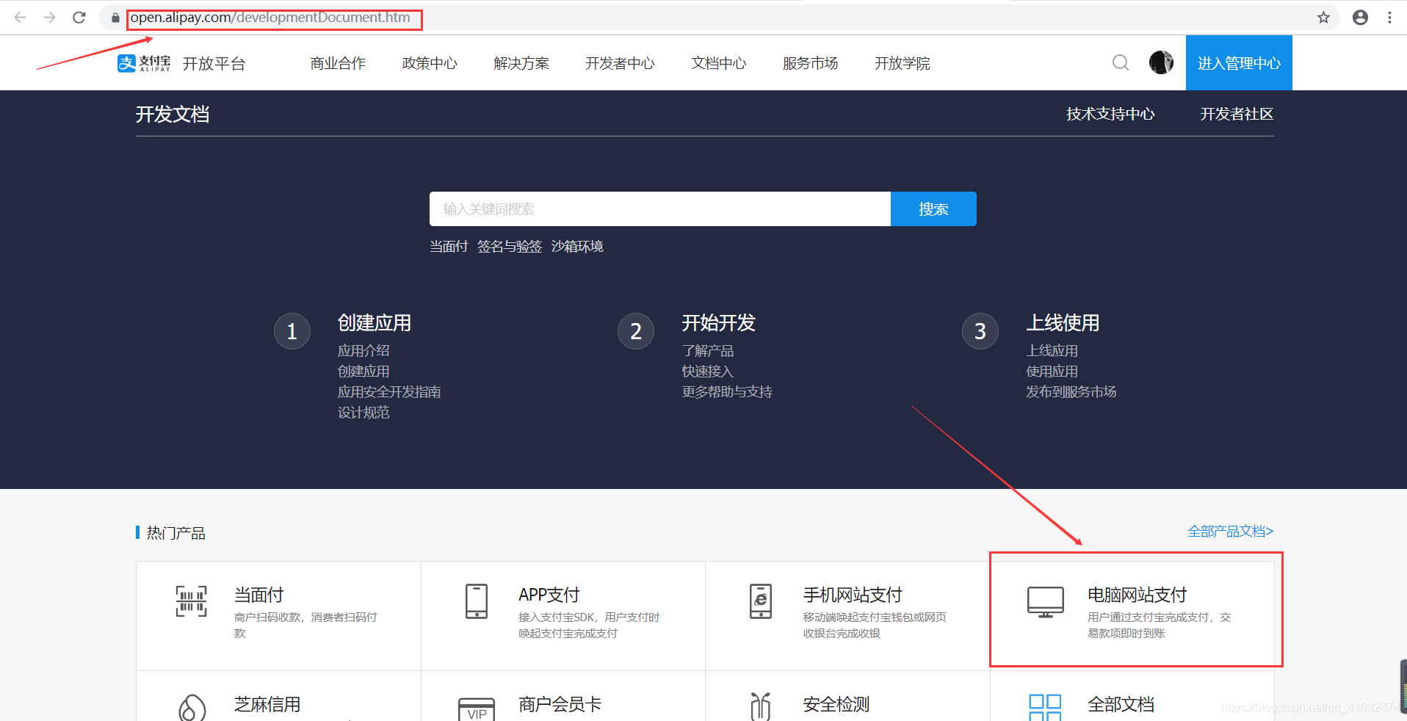This screenshot has width=1407, height=721.
Task: Go back using the browser back arrow
Action: pos(21,18)
